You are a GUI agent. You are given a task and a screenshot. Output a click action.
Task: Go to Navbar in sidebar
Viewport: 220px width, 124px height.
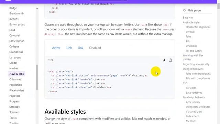pyautogui.click(x=14, y=68)
